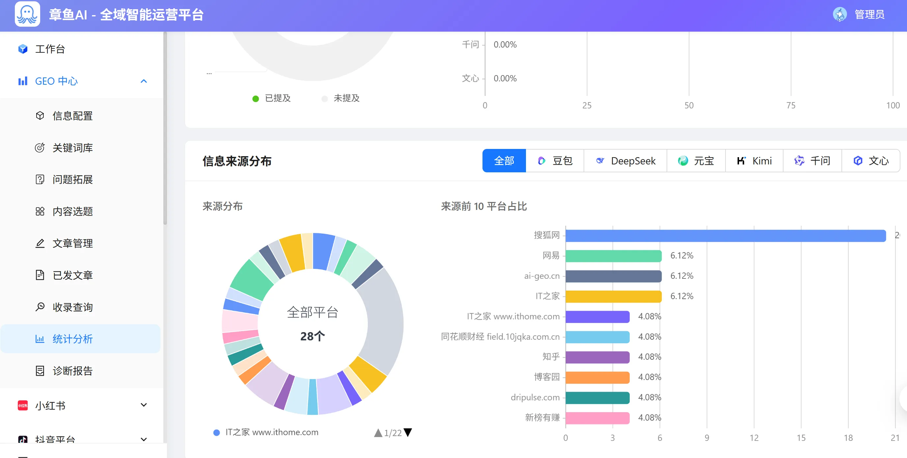Image resolution: width=907 pixels, height=458 pixels.
Task: Toggle the 未提及 legend item
Action: (x=340, y=98)
